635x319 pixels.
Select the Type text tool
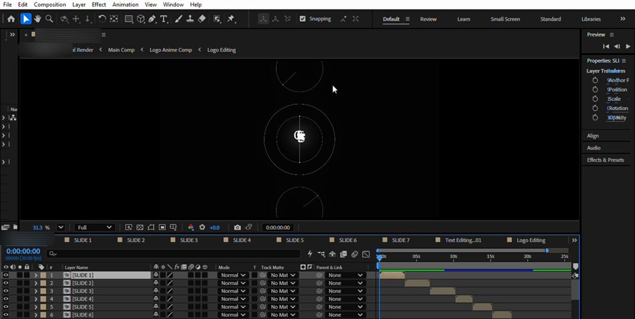(x=164, y=19)
